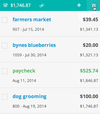This screenshot has width=100, height=114.
Task: Click the $1,746.87 header balance
Action: tap(21, 5)
